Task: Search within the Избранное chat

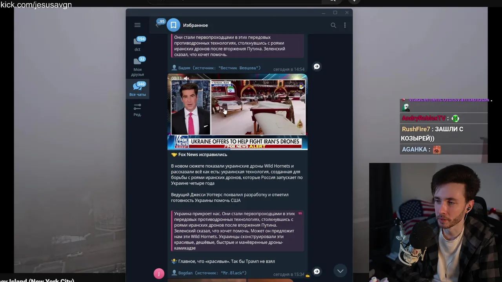Action: (x=333, y=25)
